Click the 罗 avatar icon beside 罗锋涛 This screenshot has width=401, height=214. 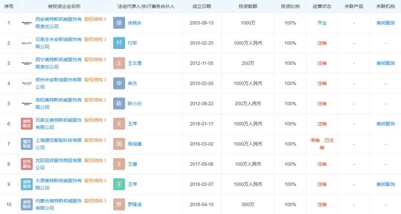tap(119, 204)
